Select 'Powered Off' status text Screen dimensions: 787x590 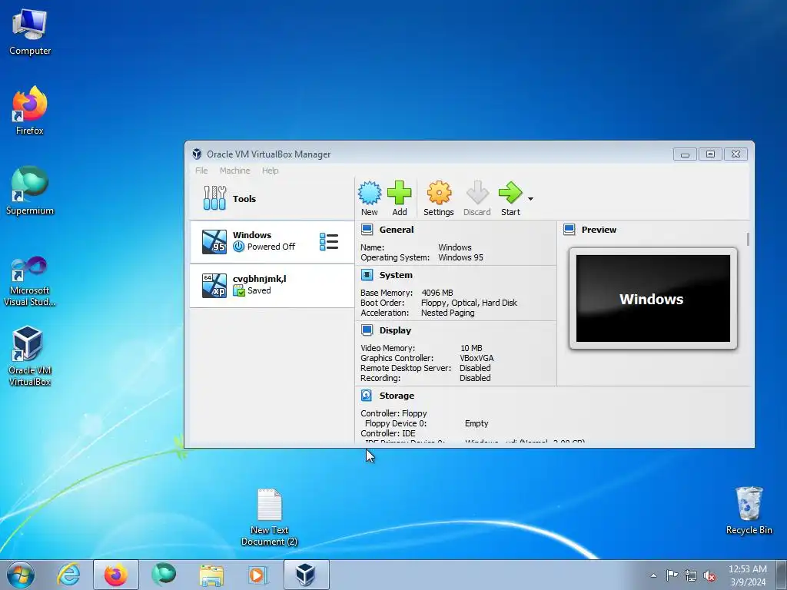coord(271,247)
